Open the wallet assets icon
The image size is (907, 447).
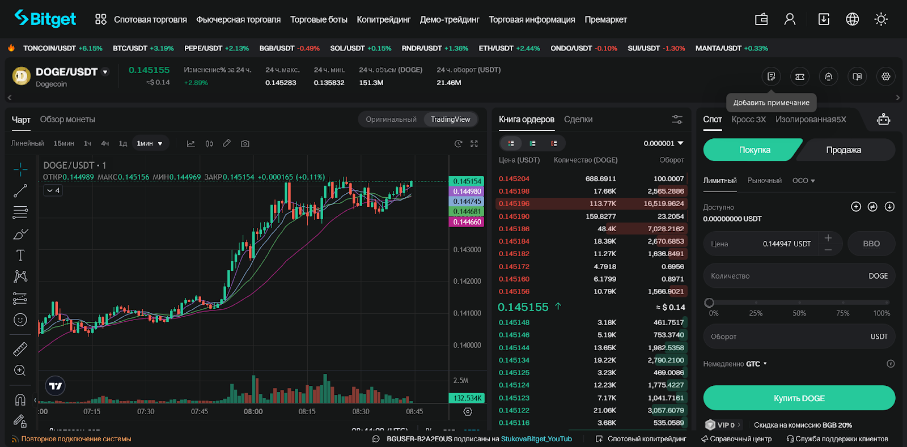[x=761, y=19]
